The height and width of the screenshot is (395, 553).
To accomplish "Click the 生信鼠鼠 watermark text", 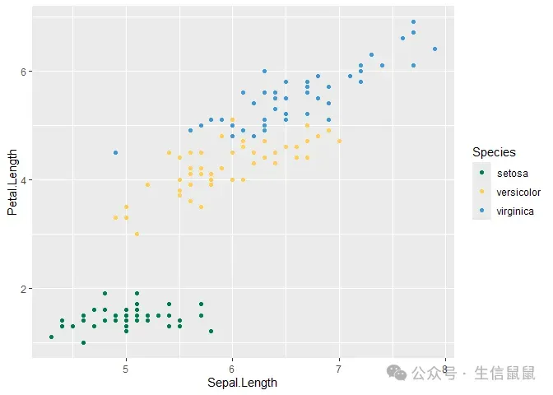I will (x=504, y=373).
